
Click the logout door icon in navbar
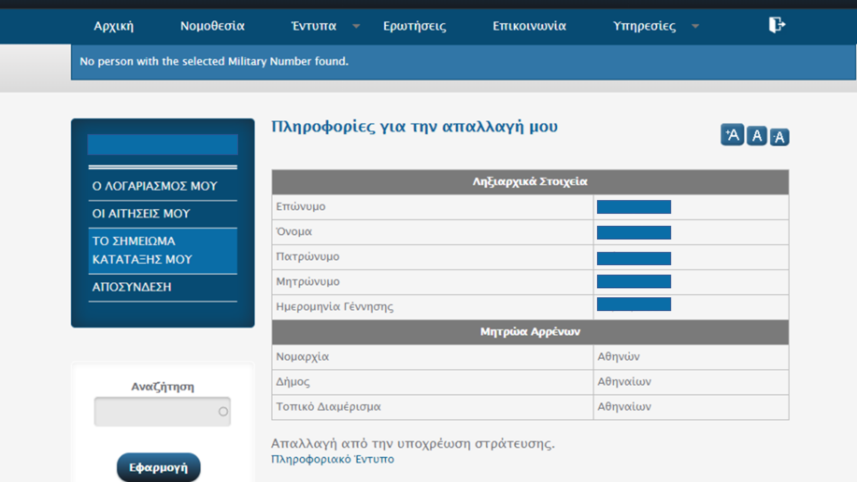[777, 25]
